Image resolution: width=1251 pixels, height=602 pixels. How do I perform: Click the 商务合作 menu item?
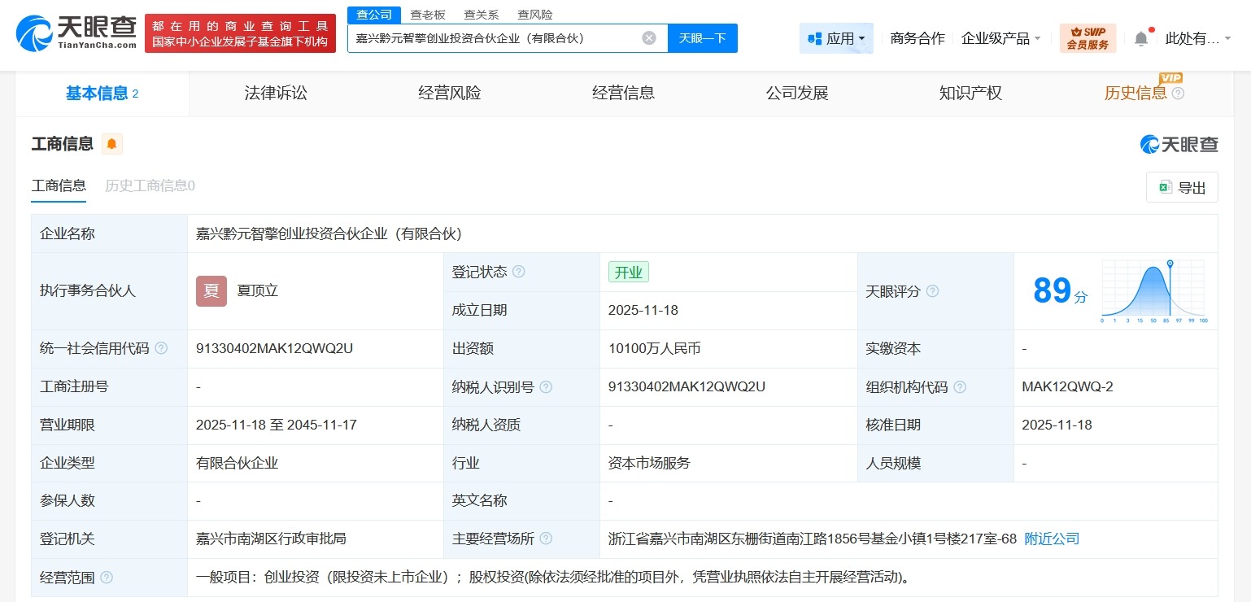click(916, 37)
